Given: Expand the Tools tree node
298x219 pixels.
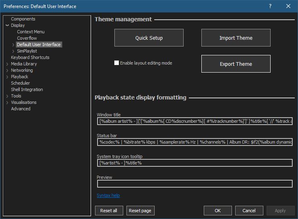Looking at the screenshot, I should [x=7, y=96].
